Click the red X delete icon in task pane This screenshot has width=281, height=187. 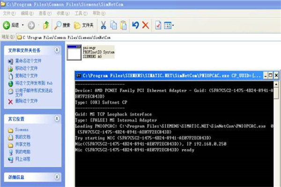(x=11, y=101)
